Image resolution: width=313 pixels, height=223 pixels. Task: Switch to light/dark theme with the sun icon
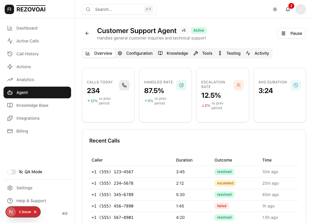(275, 9)
